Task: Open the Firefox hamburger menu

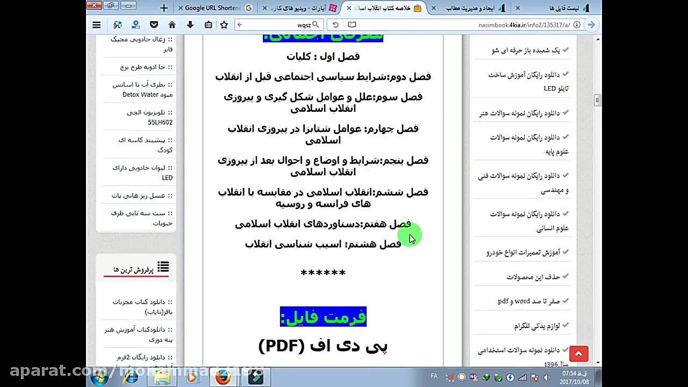Action: 96,25
